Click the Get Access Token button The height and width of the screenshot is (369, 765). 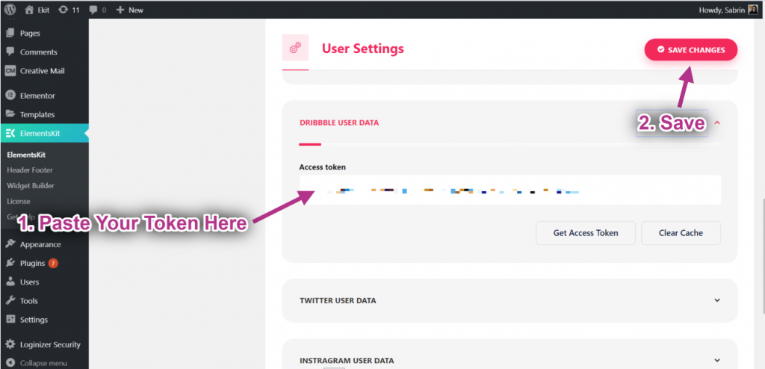pos(586,233)
